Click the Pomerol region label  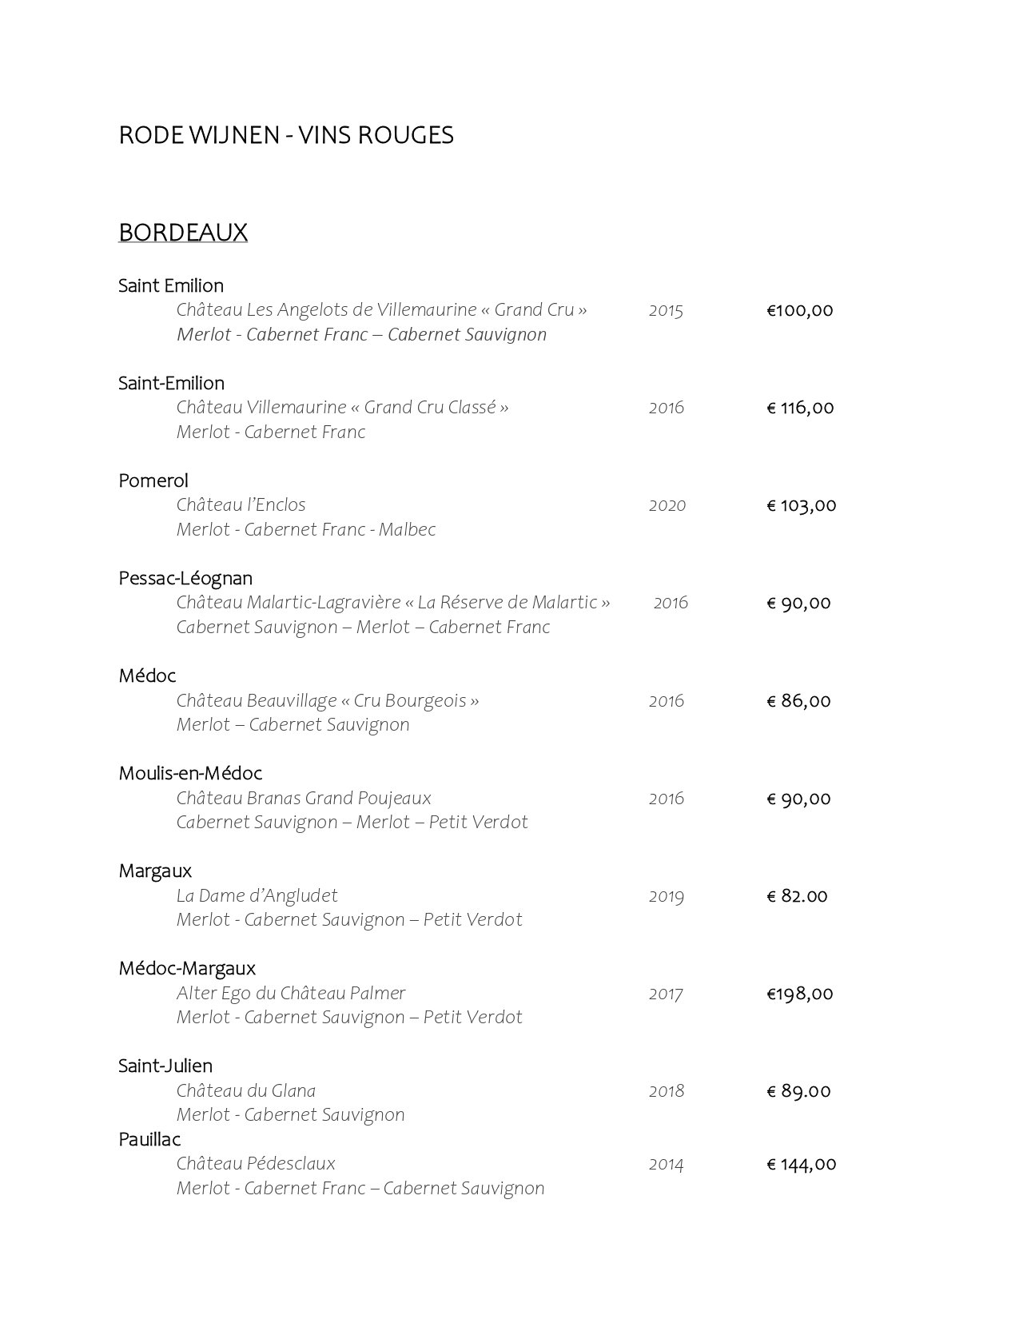click(153, 480)
